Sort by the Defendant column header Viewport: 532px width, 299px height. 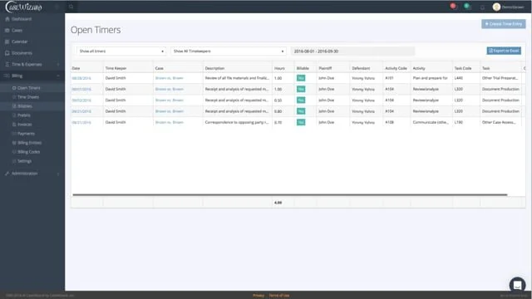pos(361,68)
